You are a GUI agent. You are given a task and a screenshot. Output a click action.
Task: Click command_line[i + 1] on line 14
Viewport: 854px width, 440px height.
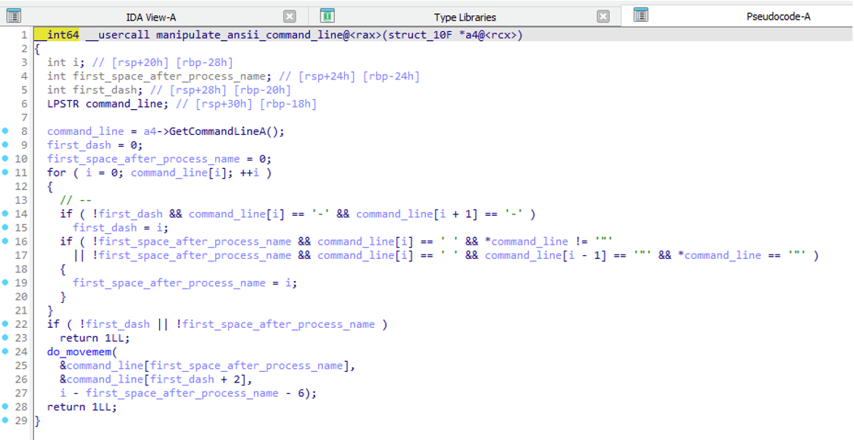click(417, 214)
